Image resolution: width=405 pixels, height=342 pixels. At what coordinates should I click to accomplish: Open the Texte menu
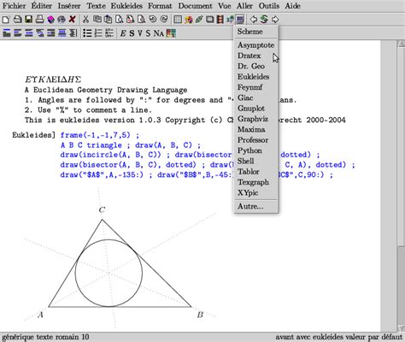(96, 6)
